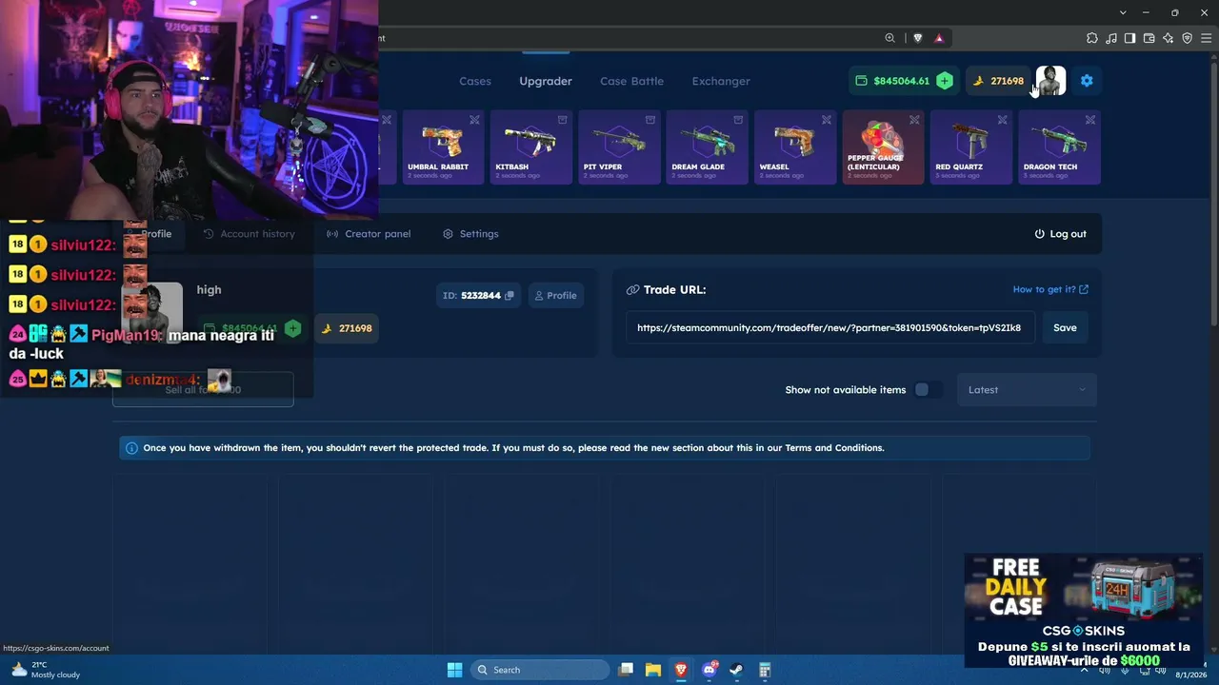
Task: Switch to the Account history tab
Action: (x=250, y=234)
